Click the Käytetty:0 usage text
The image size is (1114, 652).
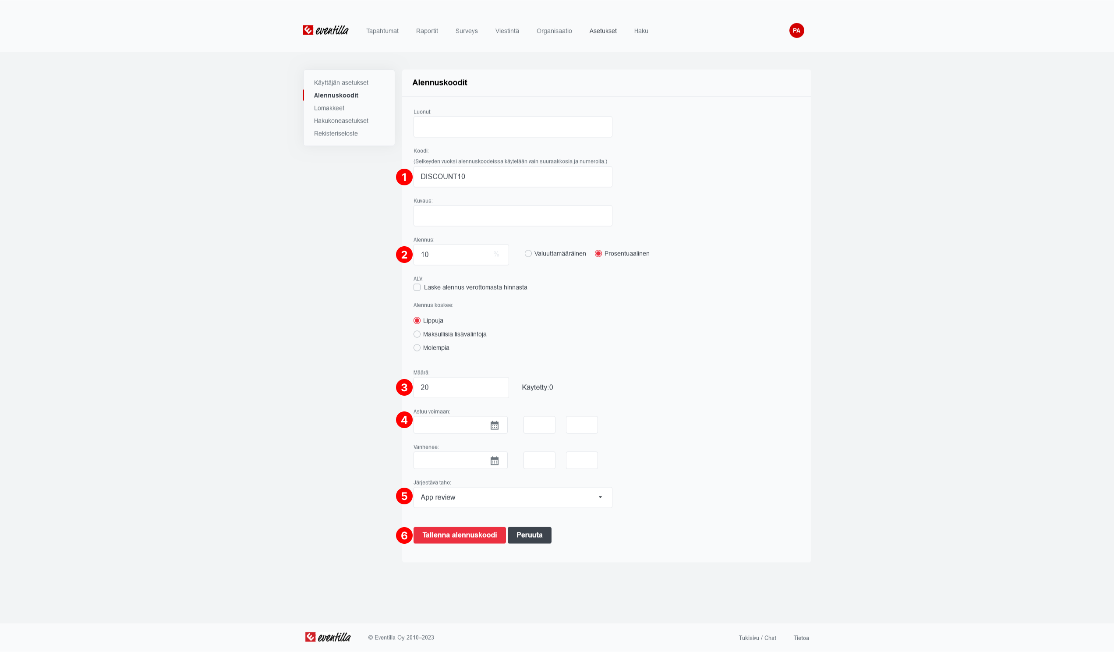pyautogui.click(x=537, y=388)
